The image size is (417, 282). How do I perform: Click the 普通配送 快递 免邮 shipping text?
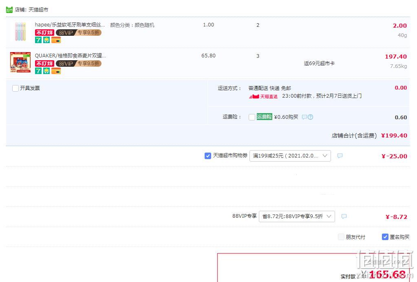click(270, 88)
